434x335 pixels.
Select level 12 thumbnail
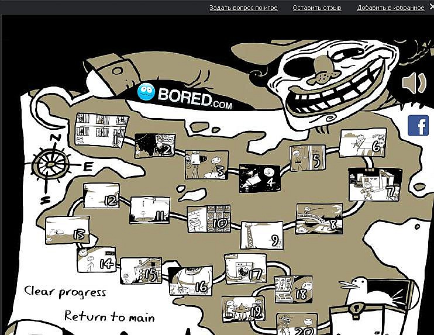coord(102,196)
